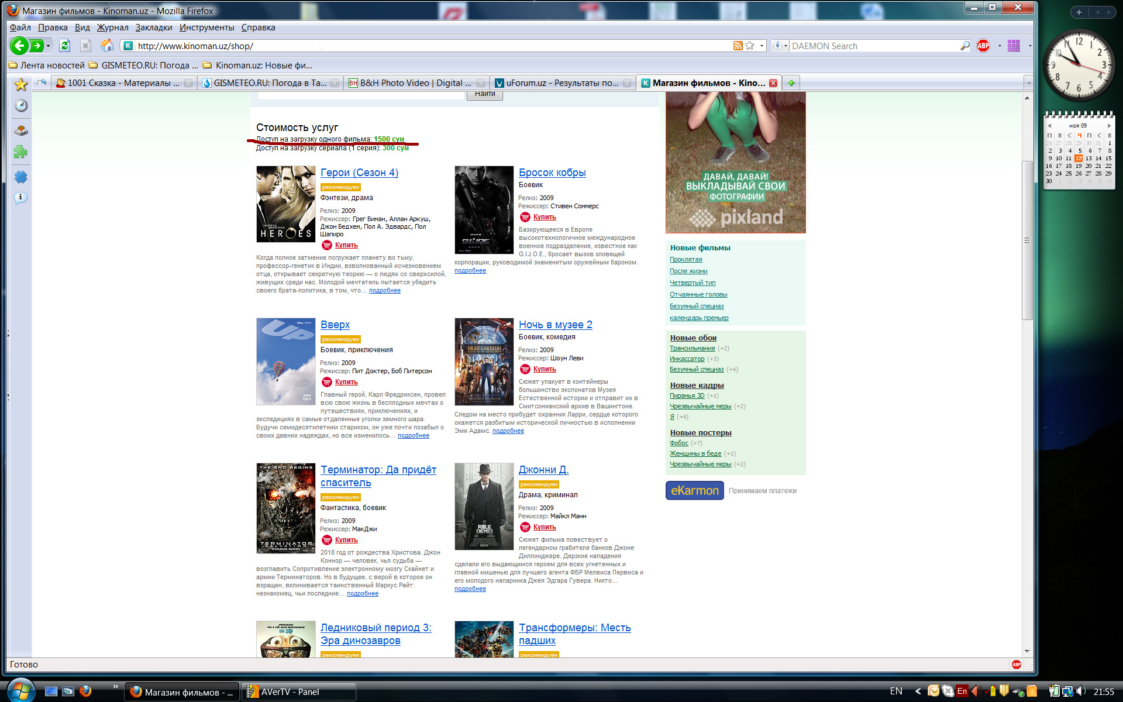
Task: Click the Adblock Plus toolbar icon
Action: click(x=983, y=46)
